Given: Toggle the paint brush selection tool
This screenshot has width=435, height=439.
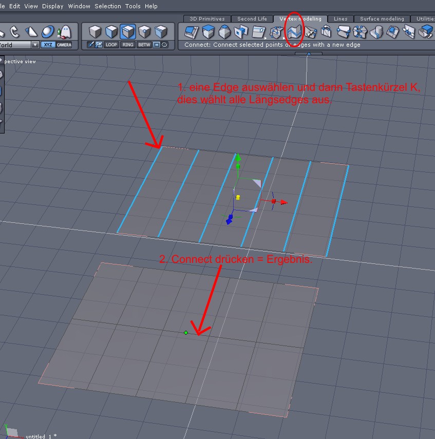Looking at the screenshot, I should pos(90,45).
